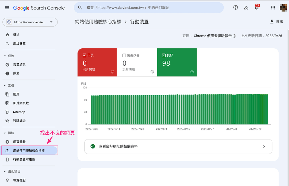Viewport: 289px width, 186px height.
Task: Select the property dropdown https://www.da-vin...
Action: (30, 22)
